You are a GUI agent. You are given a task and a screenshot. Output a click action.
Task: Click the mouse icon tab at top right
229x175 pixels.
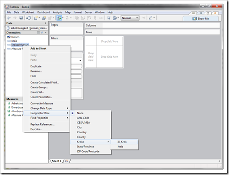pos(208,13)
